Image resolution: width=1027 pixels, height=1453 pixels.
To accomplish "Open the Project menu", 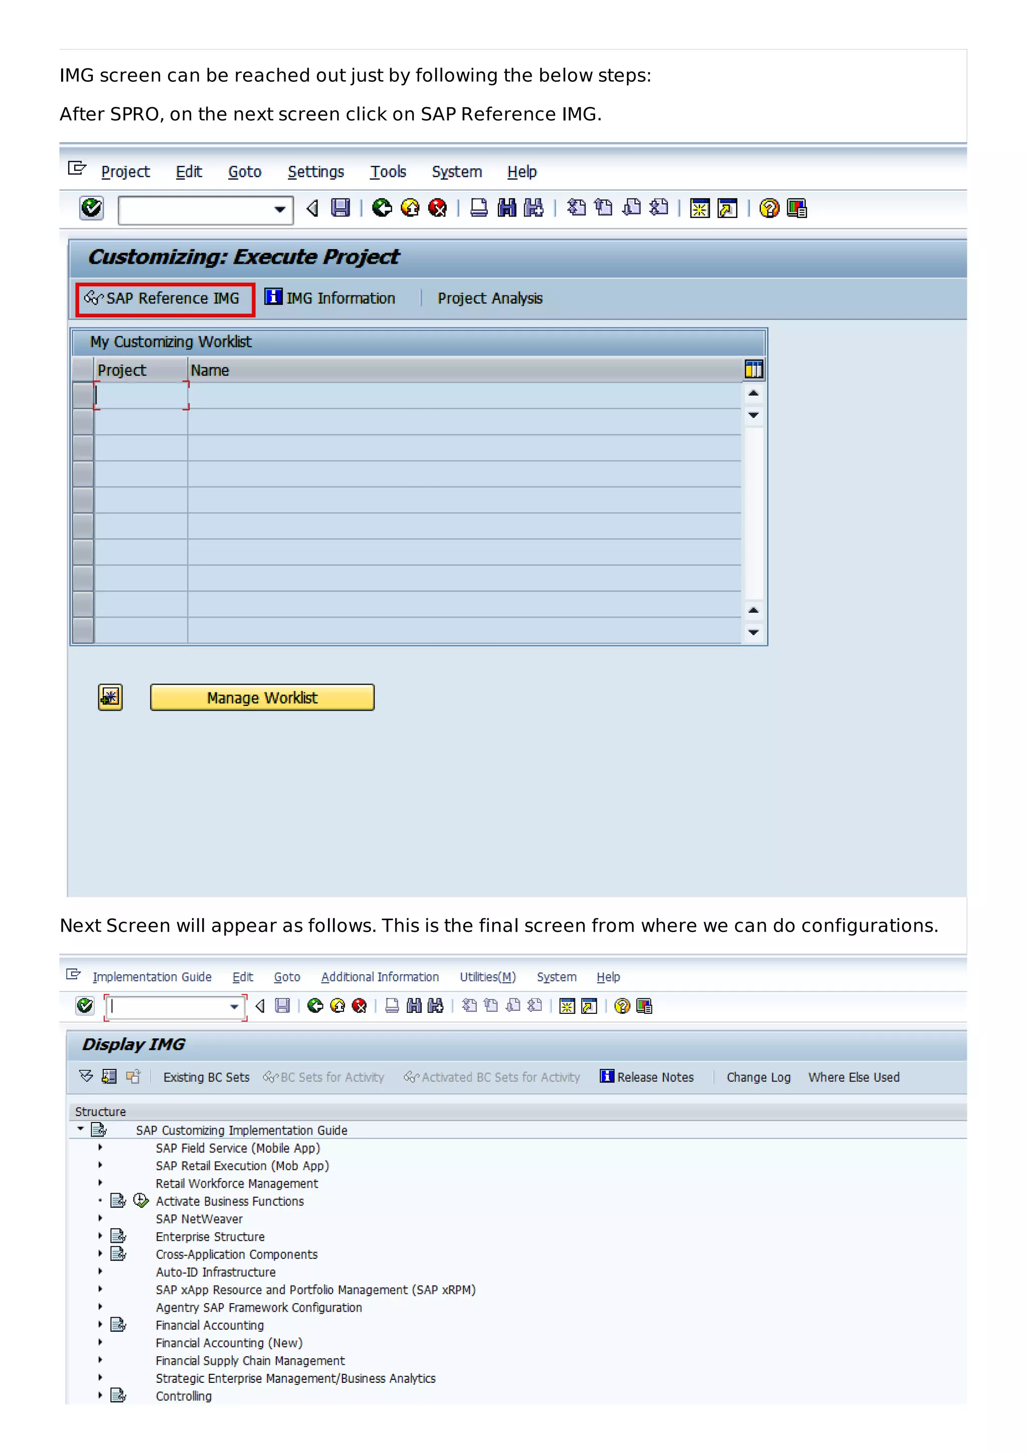I will point(125,171).
